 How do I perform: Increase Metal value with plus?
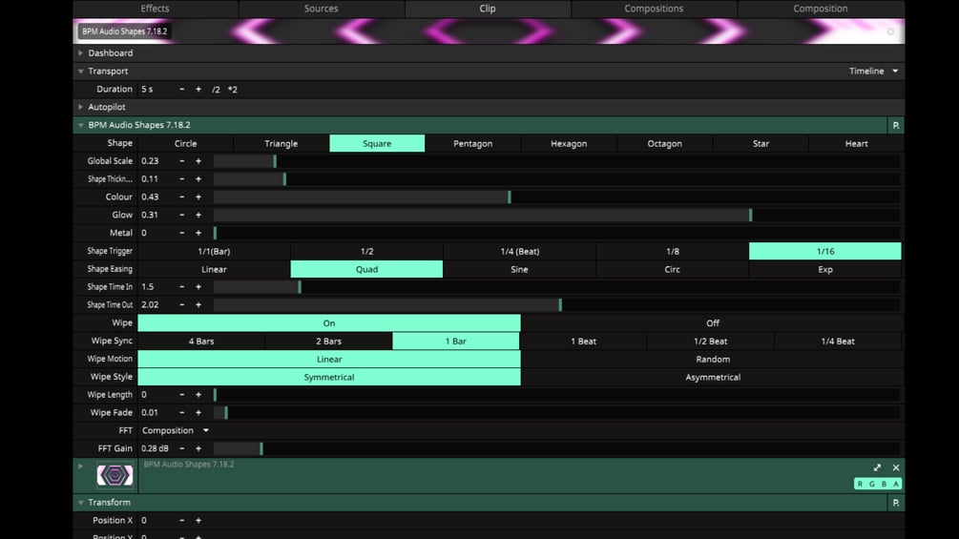198,233
